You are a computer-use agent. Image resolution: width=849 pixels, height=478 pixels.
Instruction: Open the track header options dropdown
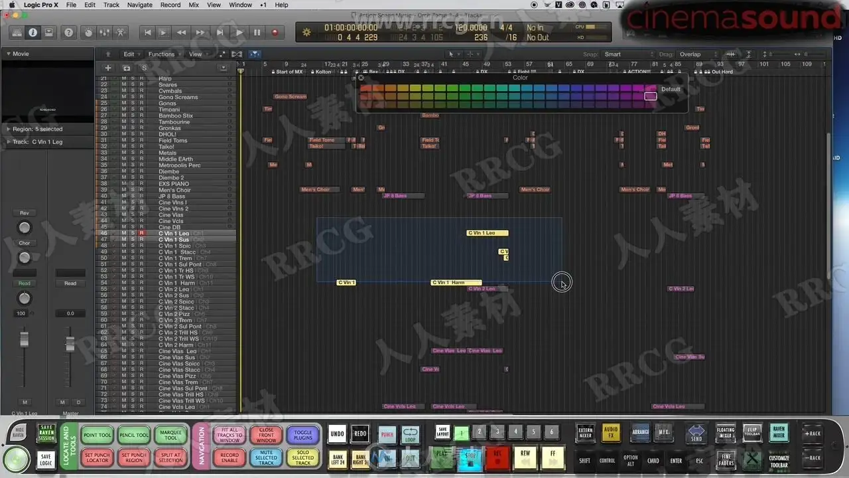[224, 68]
